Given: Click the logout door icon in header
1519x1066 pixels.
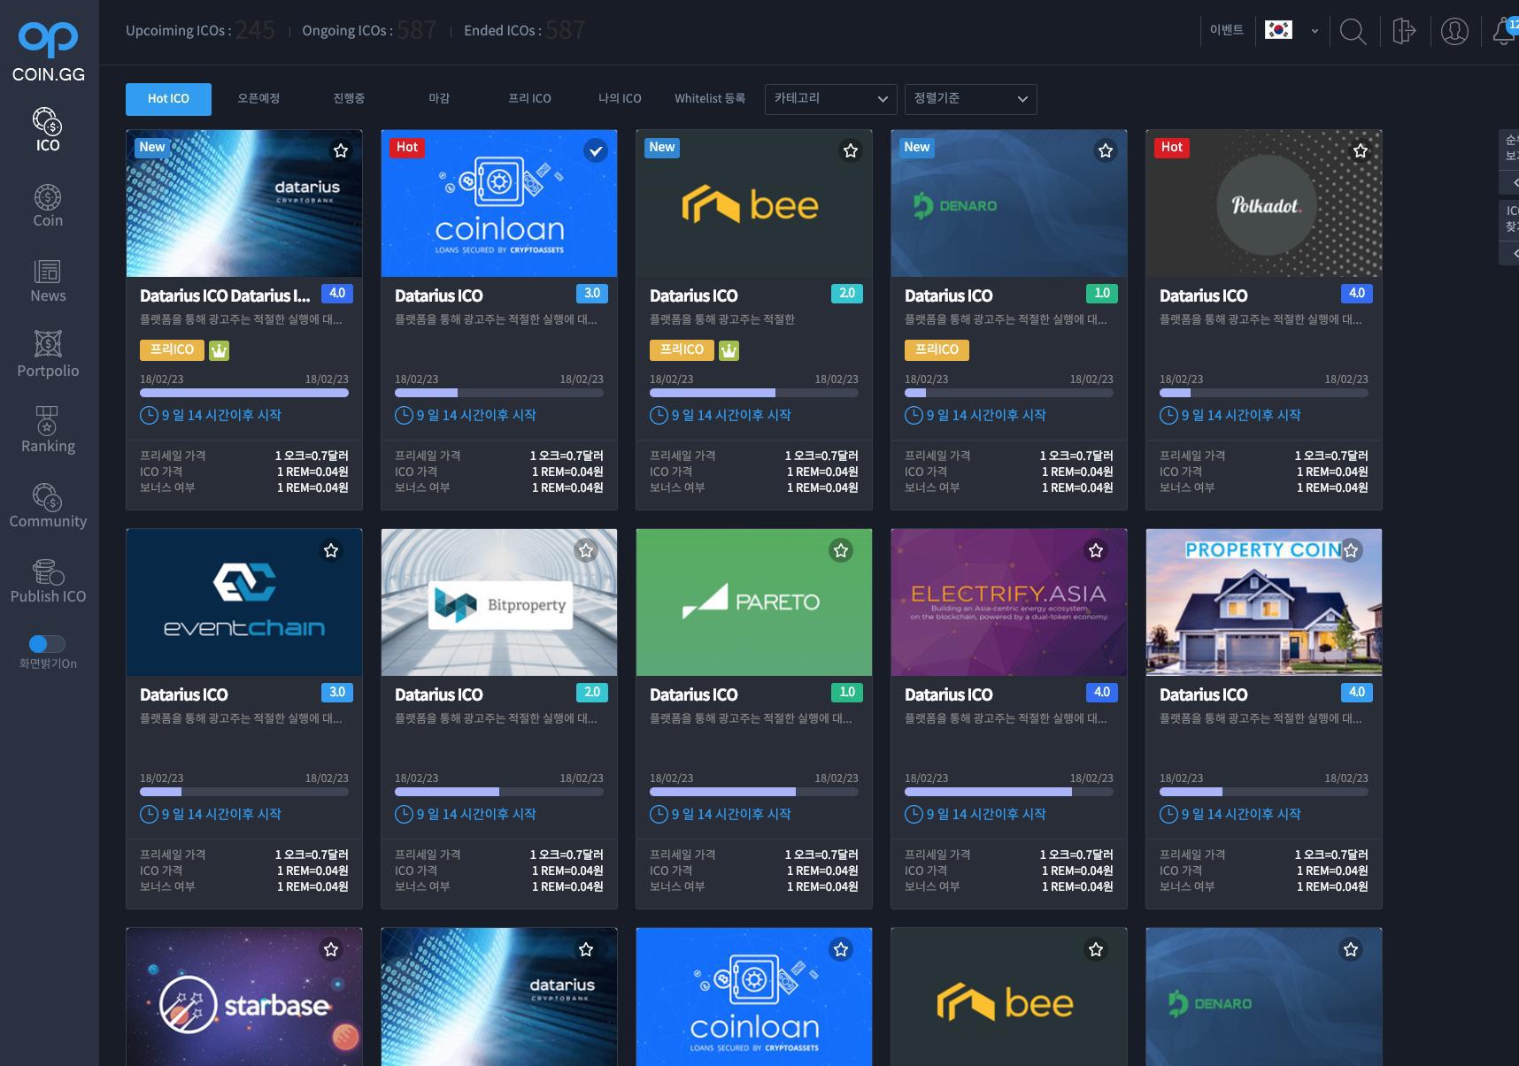Looking at the screenshot, I should [1404, 31].
